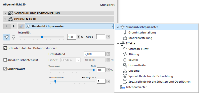
Task: Select Standard-Lichtparameter menu entry
Action: point(156,27)
